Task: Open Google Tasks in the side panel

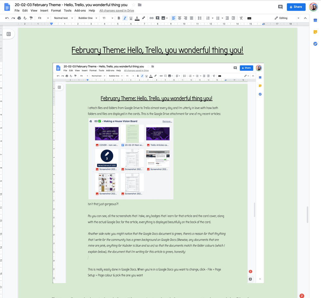Action: [x=315, y=44]
